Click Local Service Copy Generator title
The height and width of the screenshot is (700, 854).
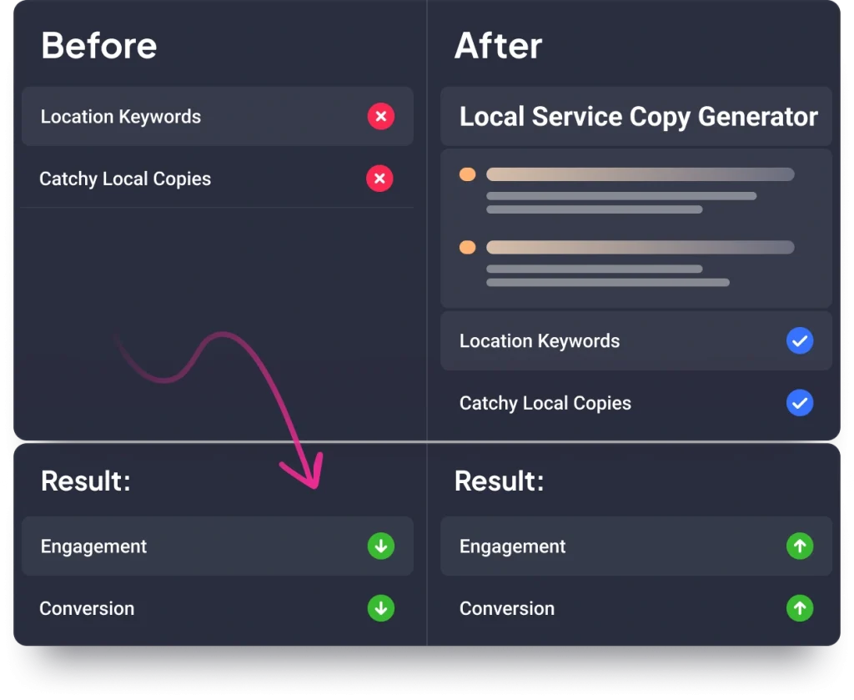coord(638,117)
